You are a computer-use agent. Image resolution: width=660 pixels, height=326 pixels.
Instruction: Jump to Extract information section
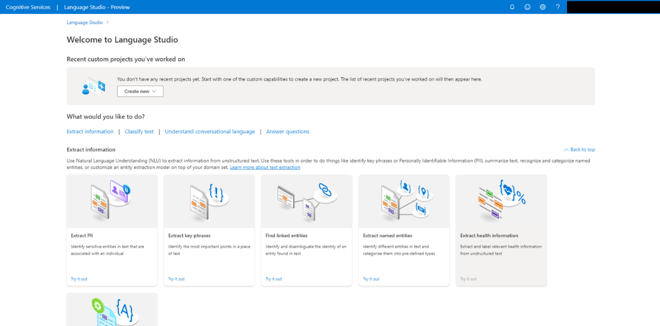(x=90, y=131)
